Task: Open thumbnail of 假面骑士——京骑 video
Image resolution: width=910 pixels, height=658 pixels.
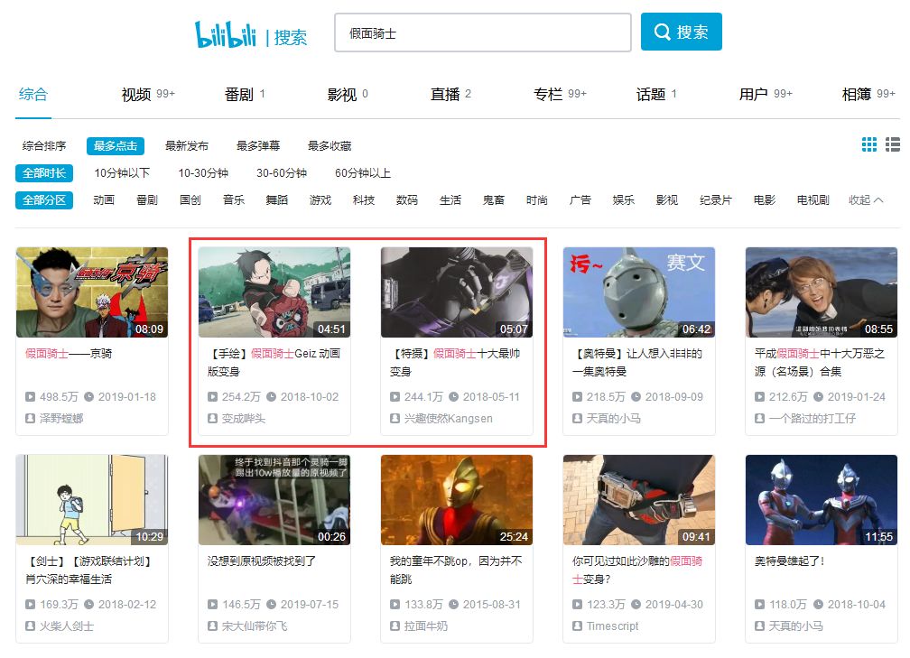Action: (92, 292)
